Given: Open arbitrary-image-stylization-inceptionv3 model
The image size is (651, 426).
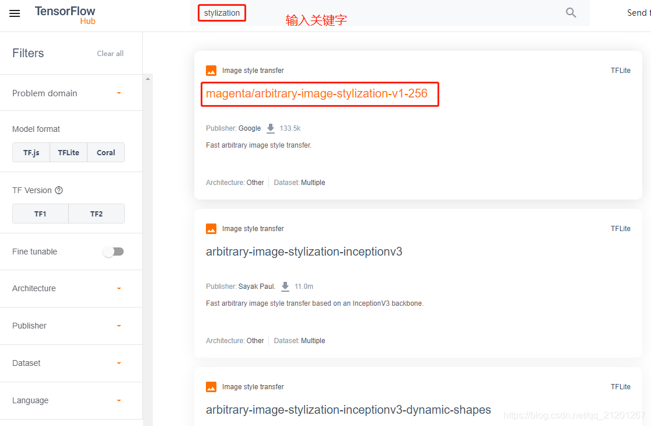Looking at the screenshot, I should point(304,252).
